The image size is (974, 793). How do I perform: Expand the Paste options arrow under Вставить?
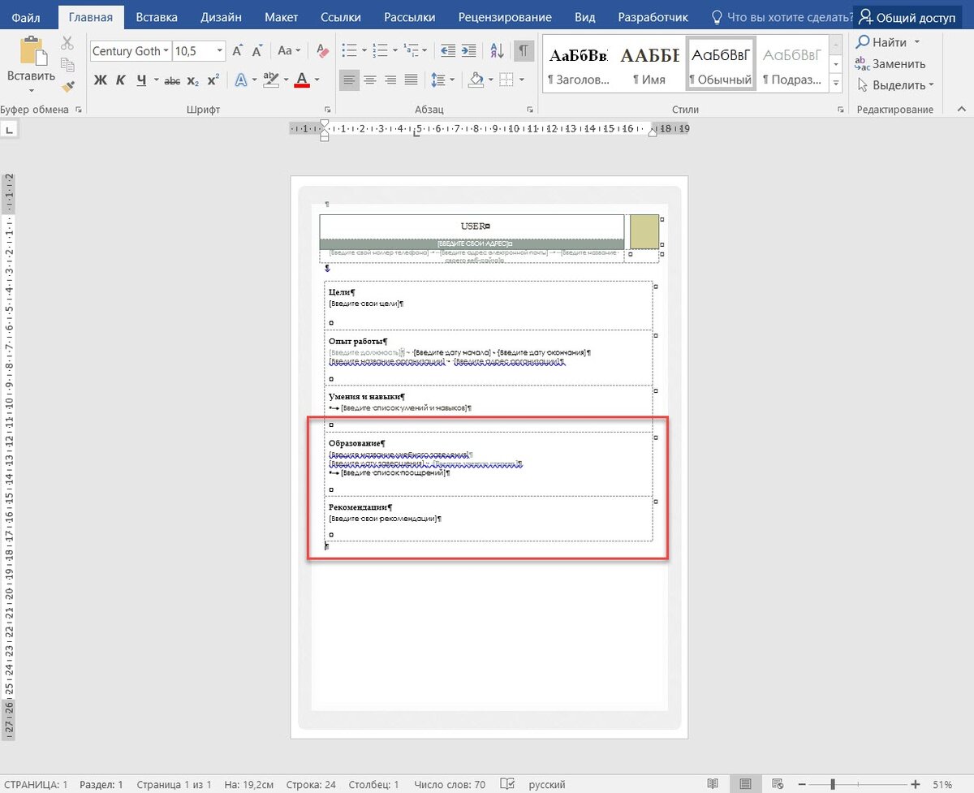point(32,89)
